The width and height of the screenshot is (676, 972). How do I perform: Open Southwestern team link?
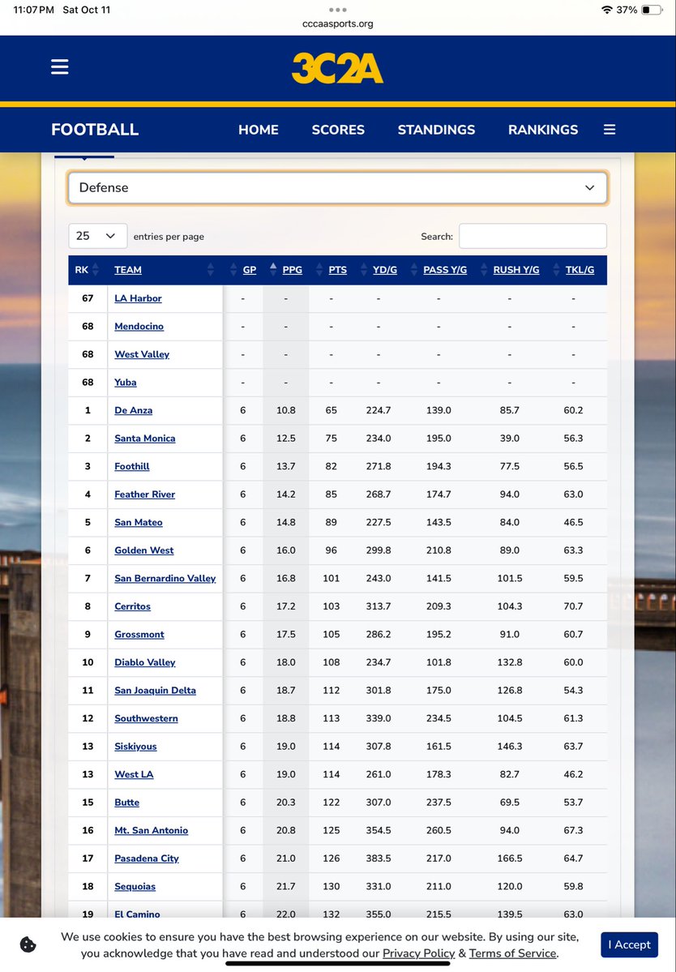click(x=146, y=718)
